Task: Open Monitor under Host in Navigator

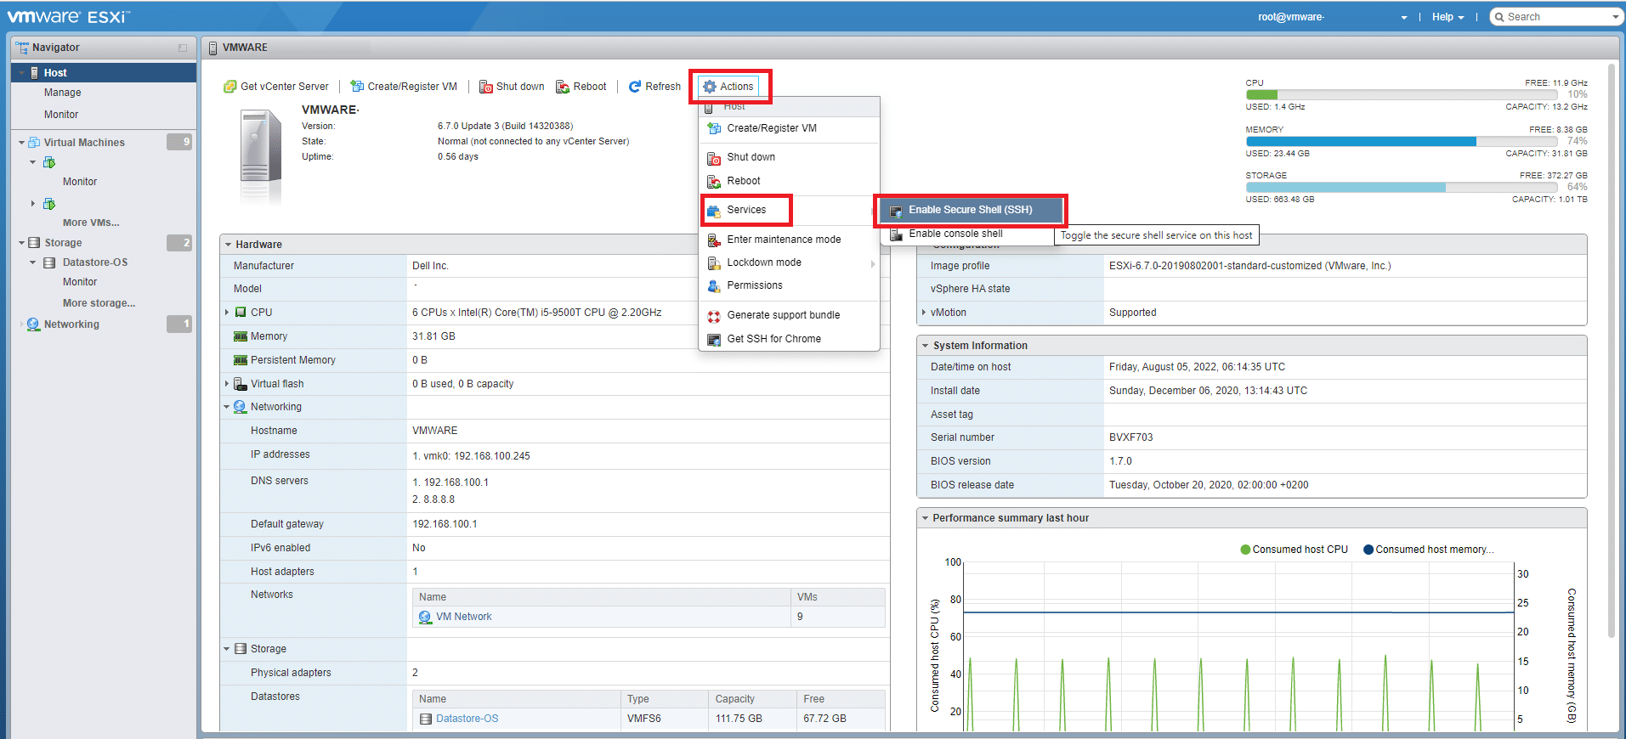Action: pos(61,115)
